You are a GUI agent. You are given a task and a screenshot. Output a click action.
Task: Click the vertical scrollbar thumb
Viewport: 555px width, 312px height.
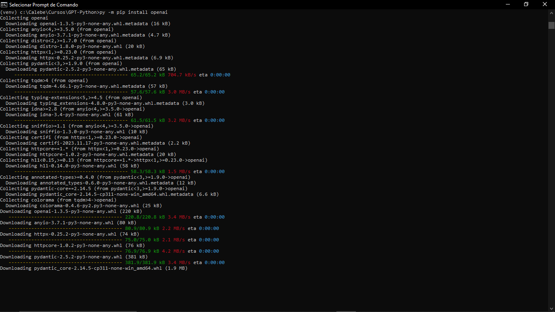tap(551, 25)
